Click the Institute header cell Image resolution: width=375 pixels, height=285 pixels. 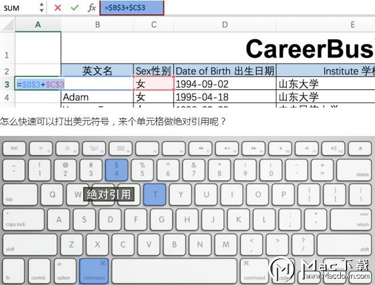pyautogui.click(x=325, y=71)
